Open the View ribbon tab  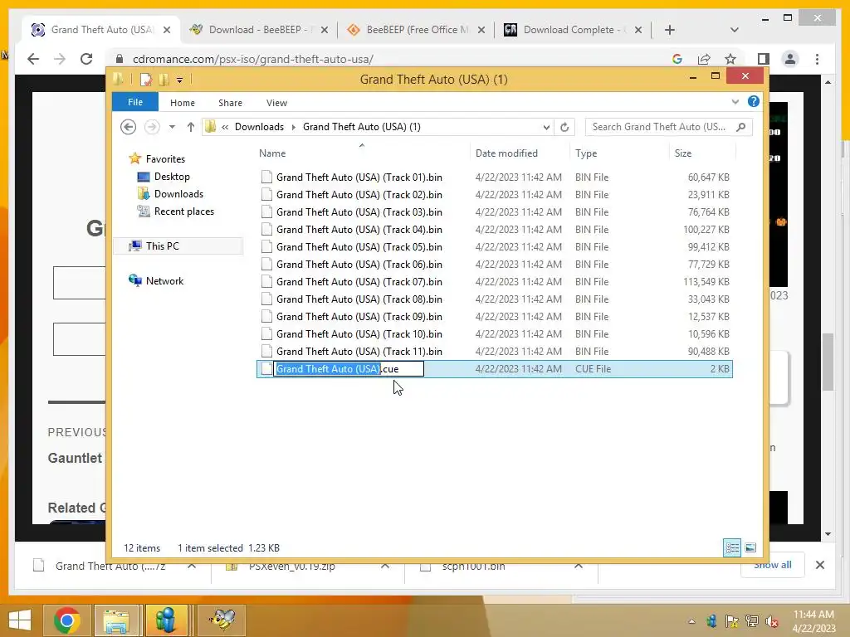tap(276, 102)
